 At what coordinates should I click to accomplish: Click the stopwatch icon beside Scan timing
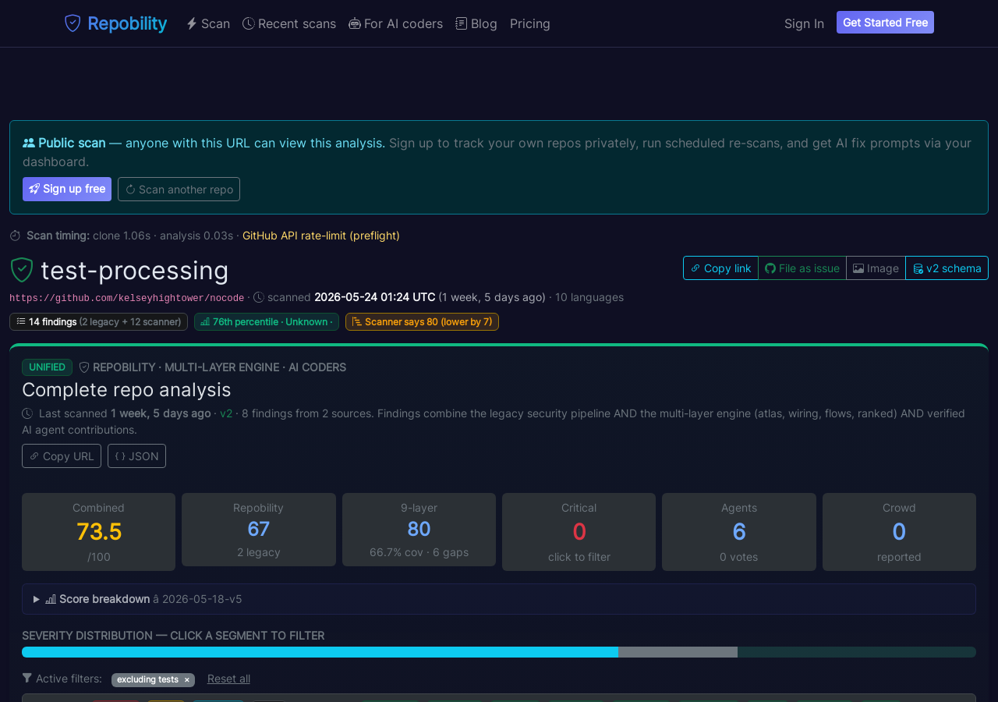[x=15, y=236]
